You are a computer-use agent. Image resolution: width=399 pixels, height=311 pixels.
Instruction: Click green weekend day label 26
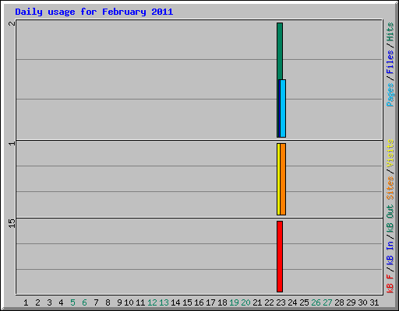coord(316,302)
